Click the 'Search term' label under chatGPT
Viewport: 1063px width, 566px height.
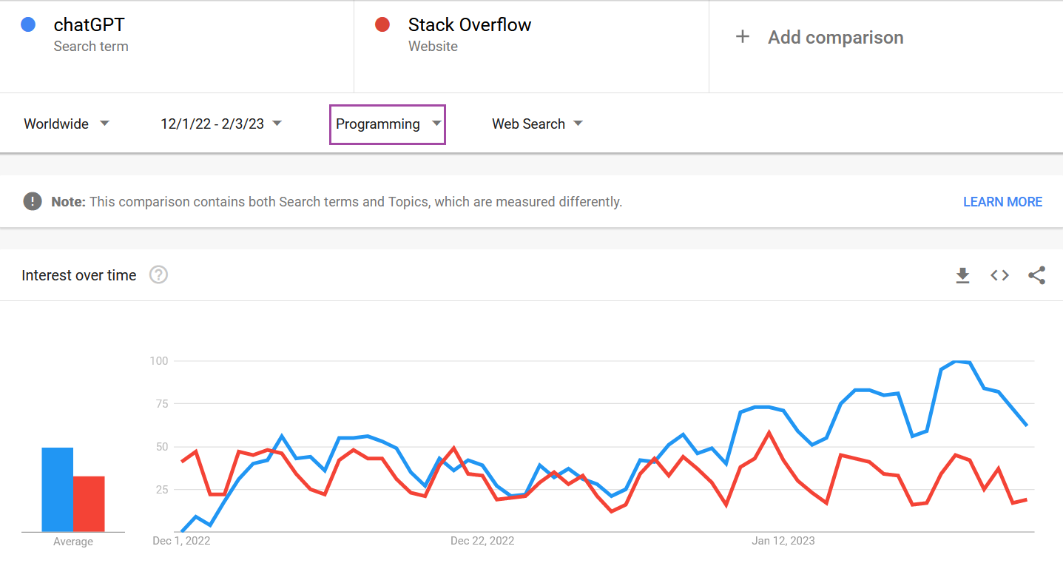click(91, 46)
